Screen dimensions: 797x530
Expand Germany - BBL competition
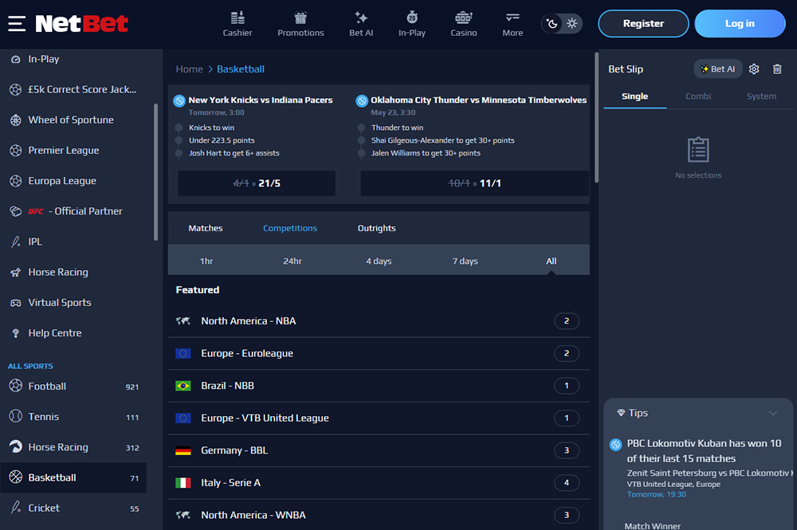tap(379, 451)
